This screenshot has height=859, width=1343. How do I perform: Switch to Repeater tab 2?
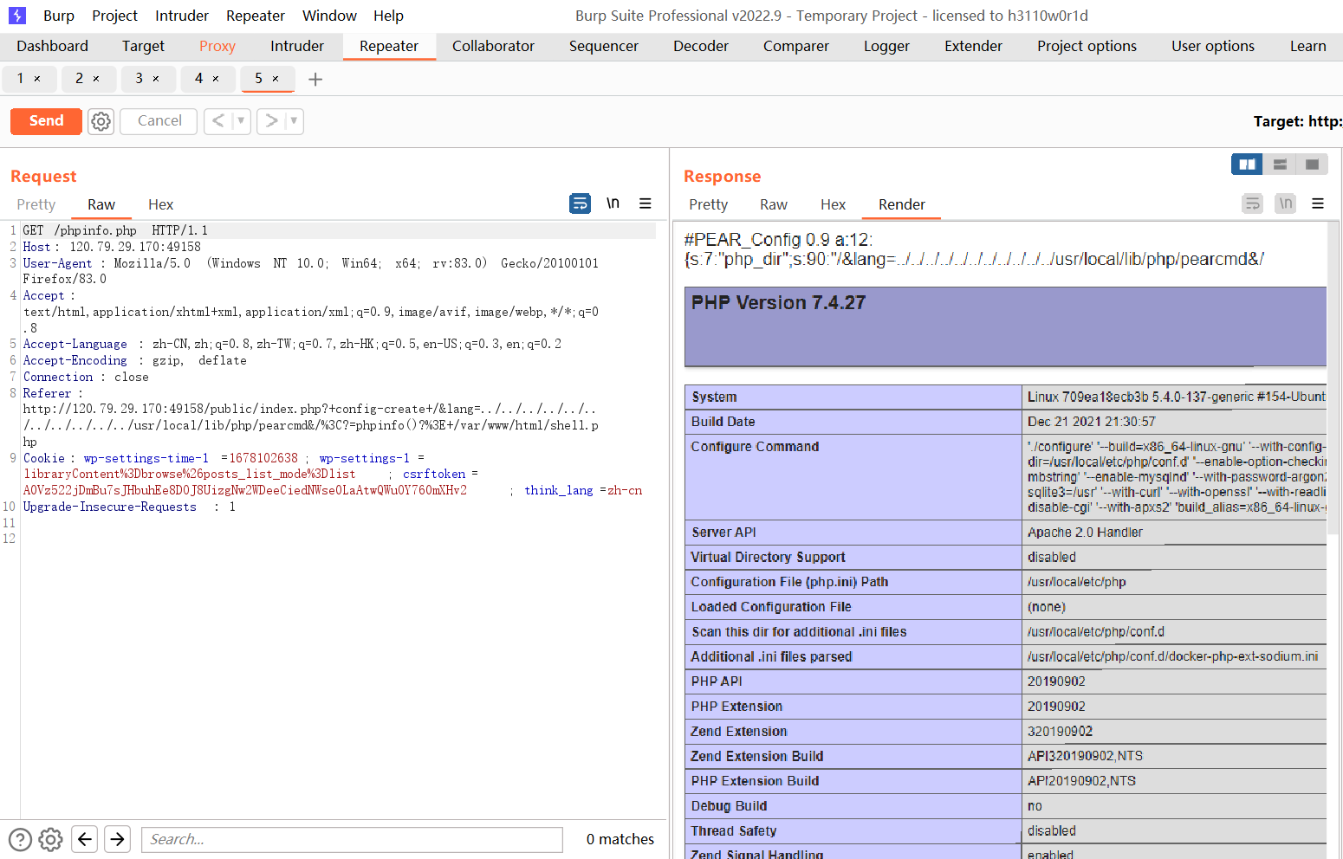(79, 79)
